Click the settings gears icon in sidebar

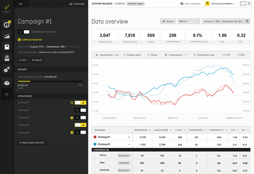[x=6, y=69]
